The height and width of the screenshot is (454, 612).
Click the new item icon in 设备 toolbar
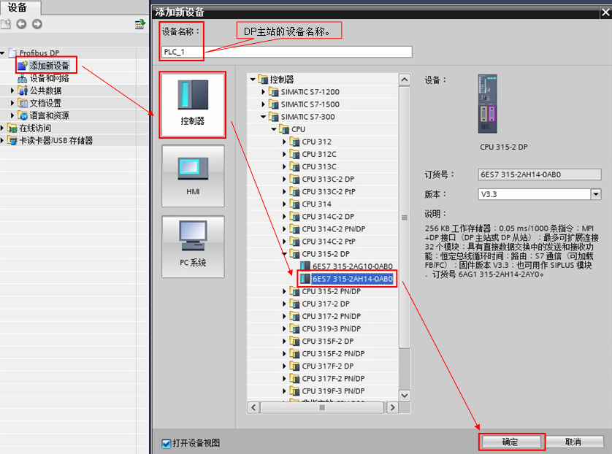pos(6,24)
